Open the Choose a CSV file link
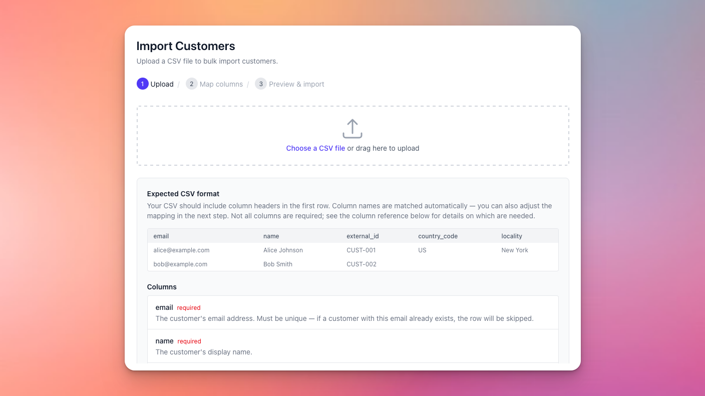The height and width of the screenshot is (396, 705). 315,148
